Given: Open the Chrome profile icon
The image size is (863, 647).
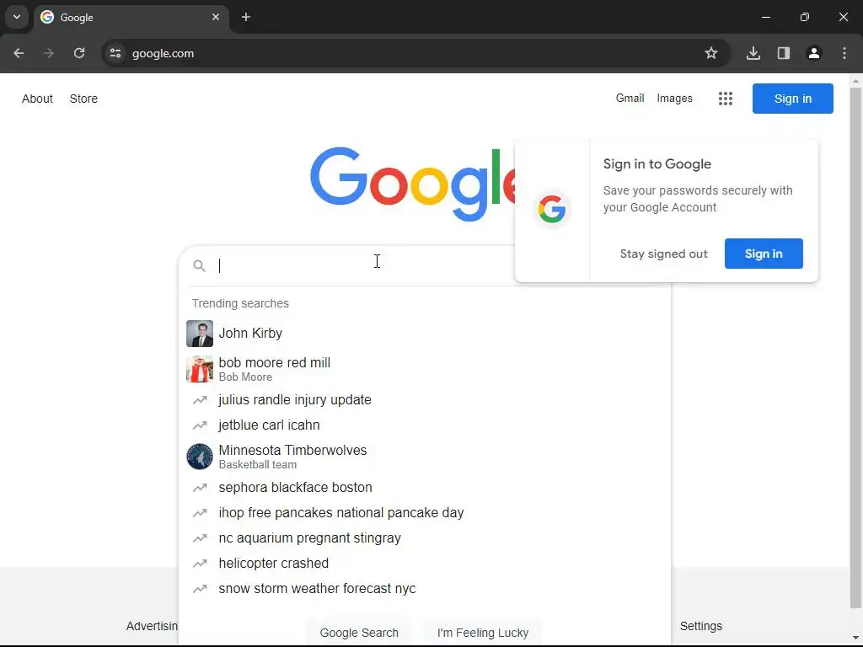Looking at the screenshot, I should click(813, 53).
